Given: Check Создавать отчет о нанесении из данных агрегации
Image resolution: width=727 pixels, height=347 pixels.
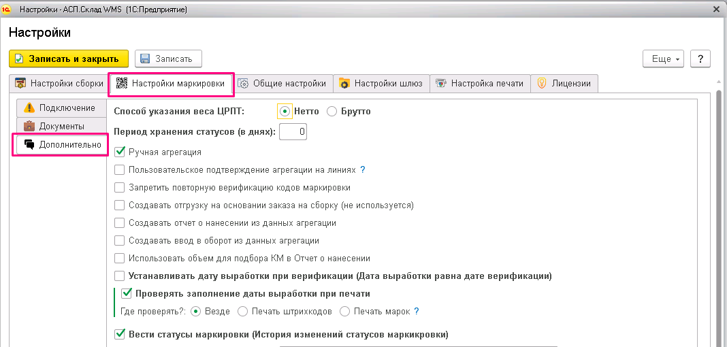Looking at the screenshot, I should [120, 223].
